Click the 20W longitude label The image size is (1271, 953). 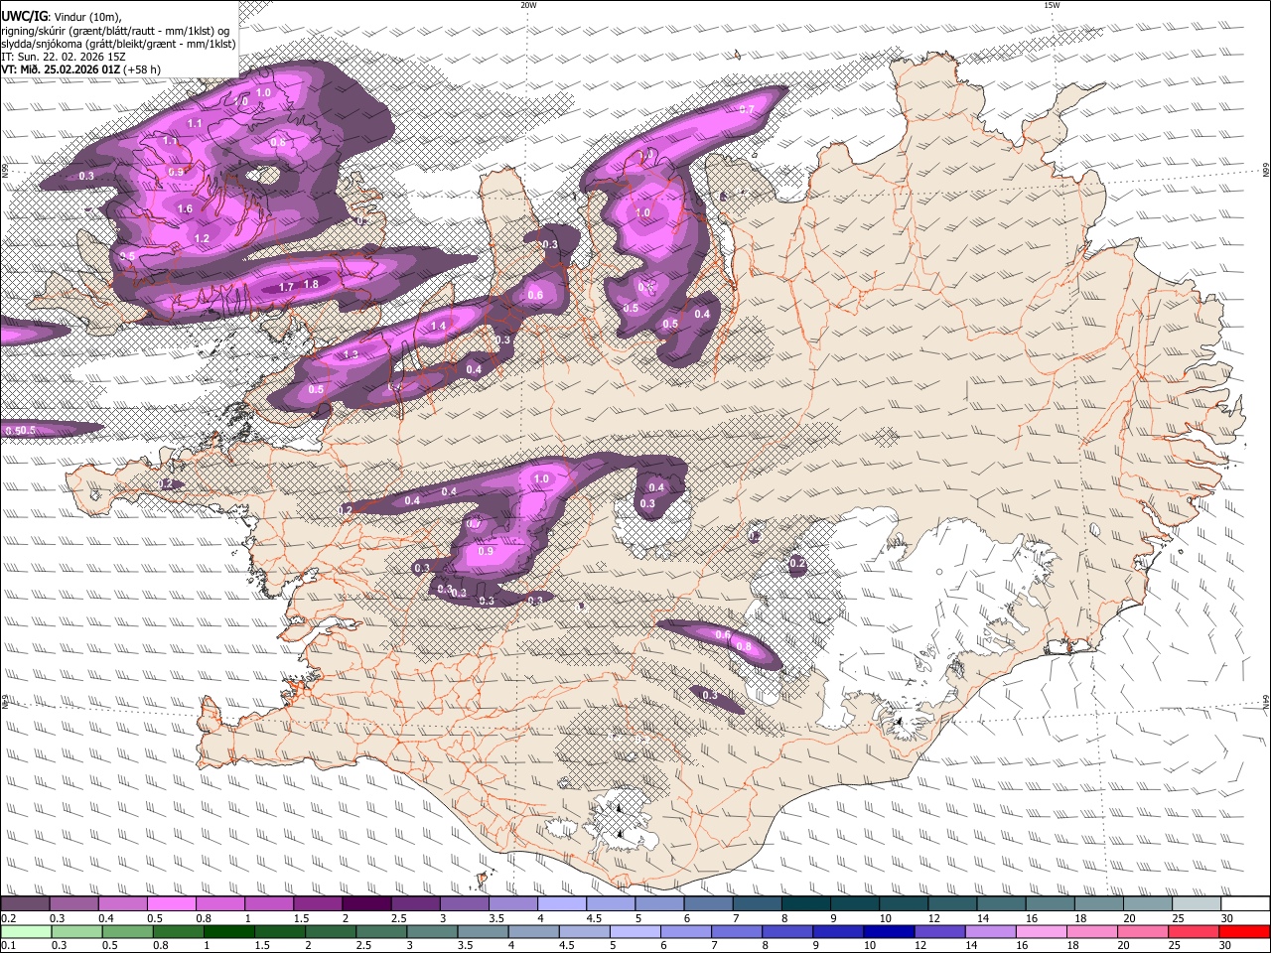point(528,5)
